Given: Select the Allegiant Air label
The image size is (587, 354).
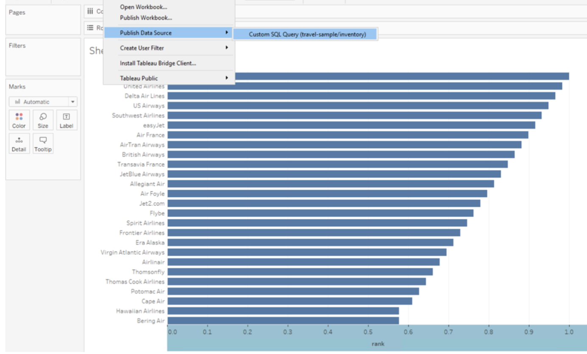Looking at the screenshot, I should pyautogui.click(x=148, y=184).
